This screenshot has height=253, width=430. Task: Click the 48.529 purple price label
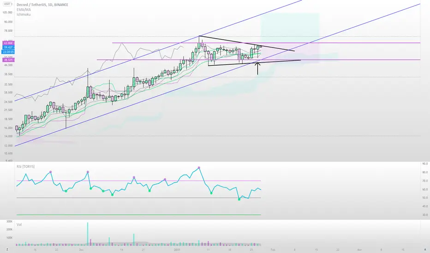[8, 60]
